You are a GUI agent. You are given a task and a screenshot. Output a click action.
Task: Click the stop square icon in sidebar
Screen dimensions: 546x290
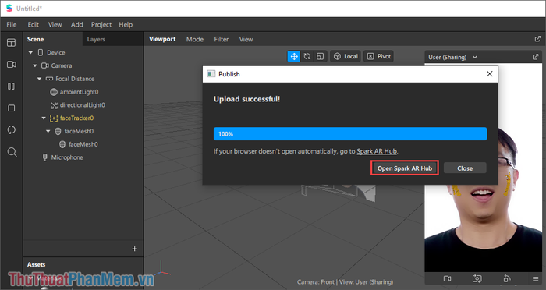(x=12, y=108)
